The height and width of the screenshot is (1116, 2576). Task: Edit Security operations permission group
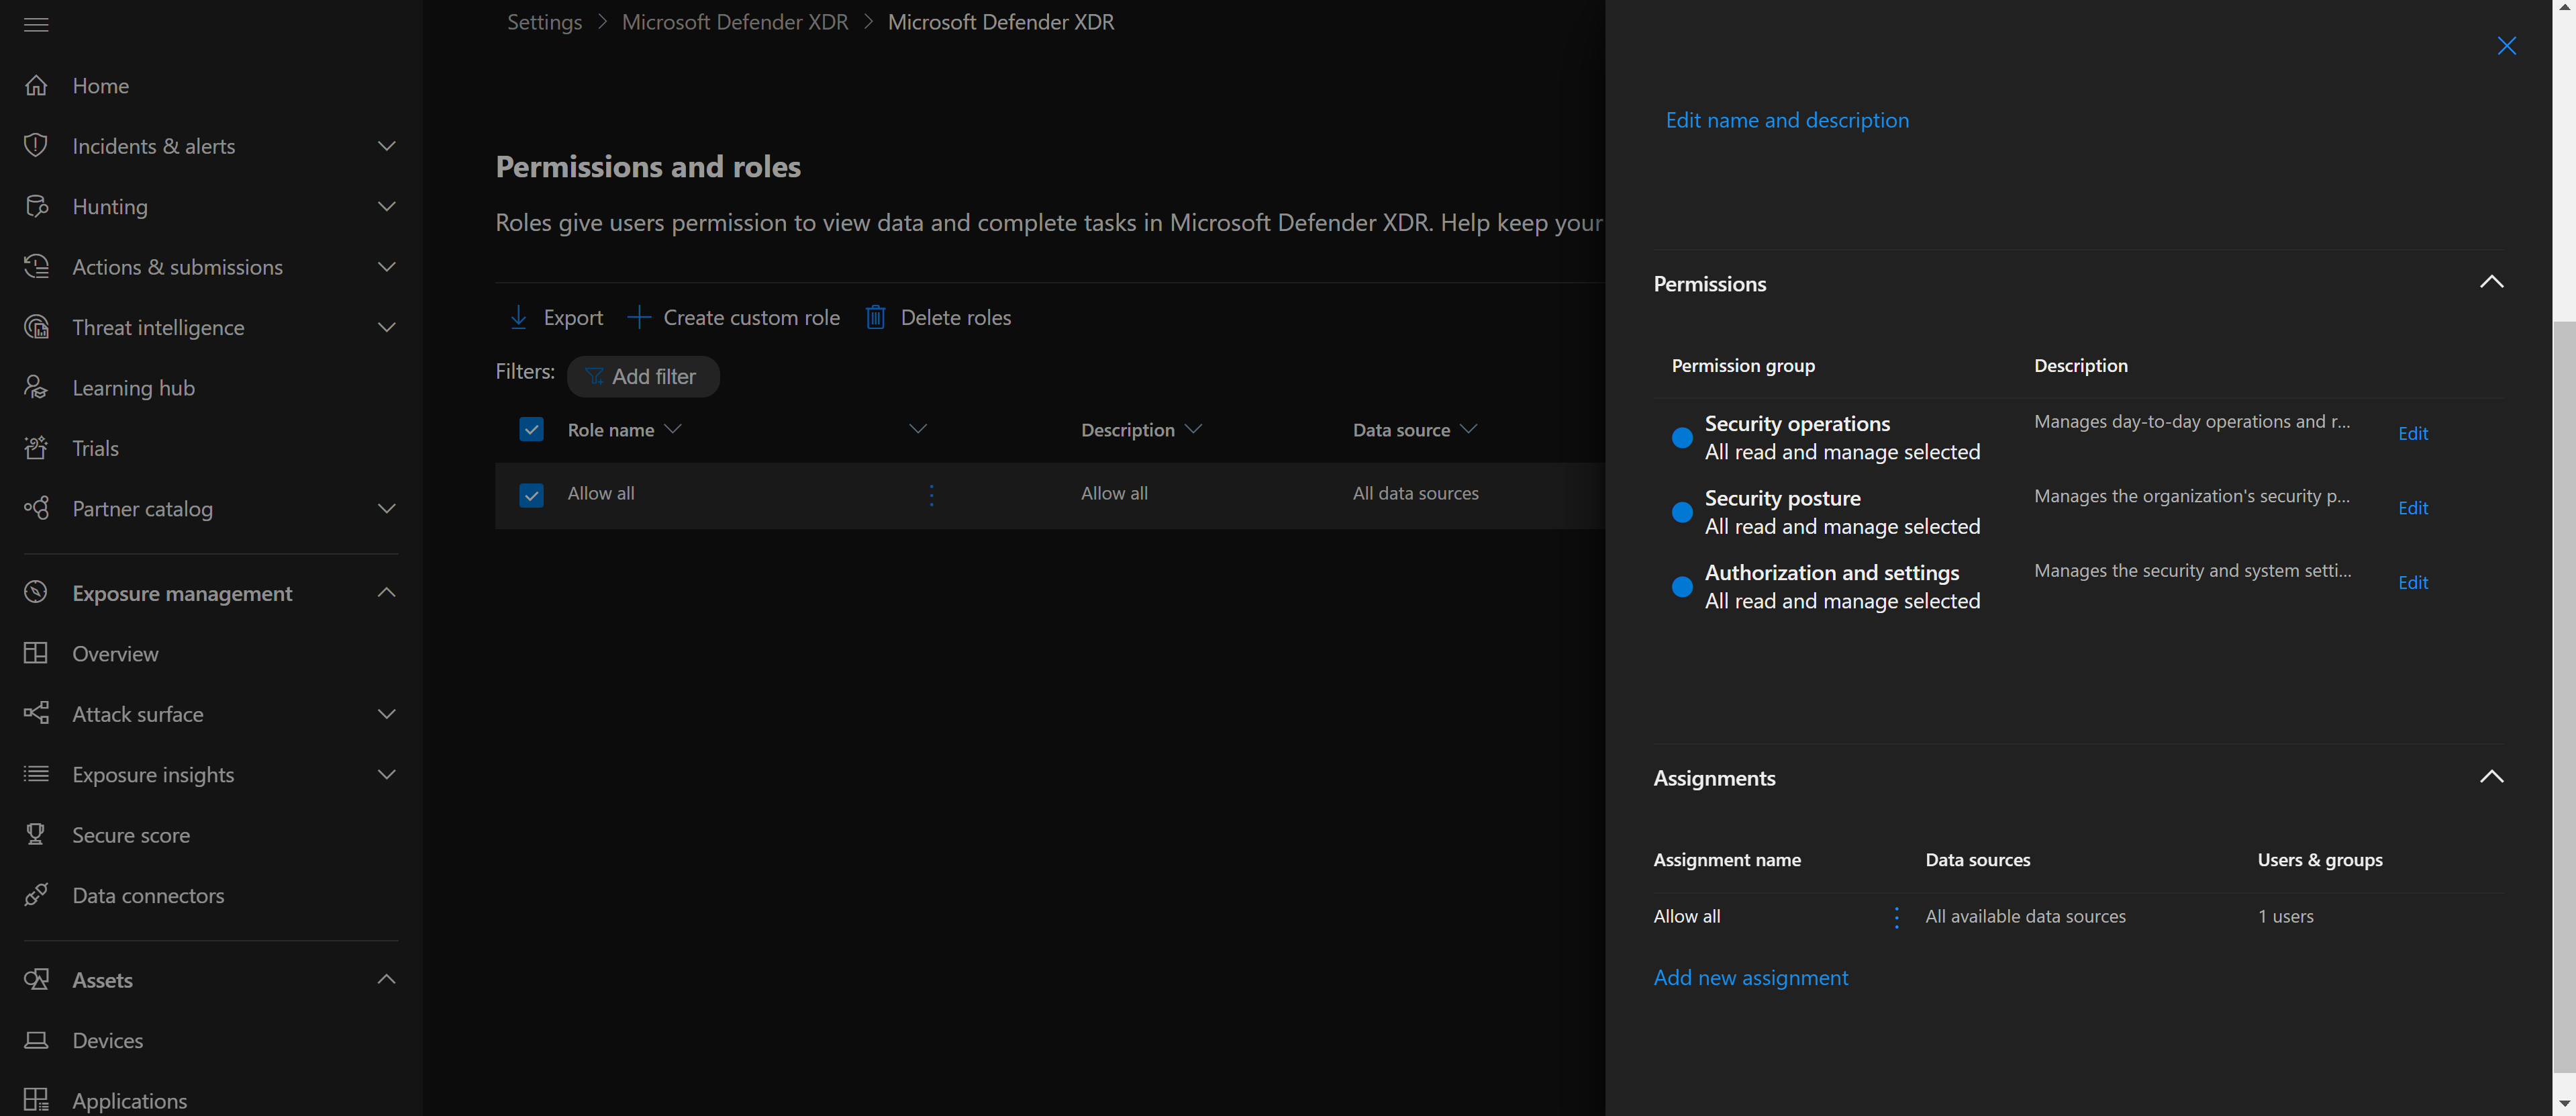tap(2412, 434)
